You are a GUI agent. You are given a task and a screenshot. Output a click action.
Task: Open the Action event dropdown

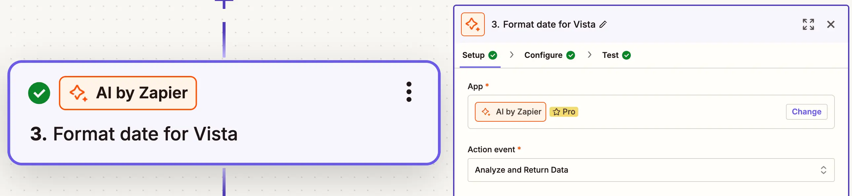651,170
